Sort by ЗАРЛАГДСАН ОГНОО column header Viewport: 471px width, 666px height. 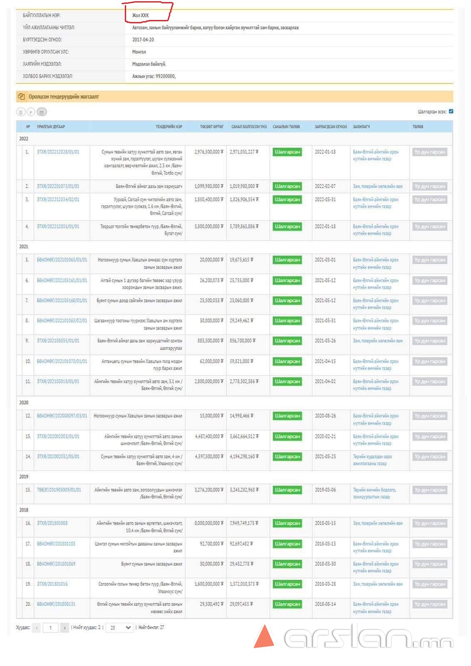pos(331,127)
